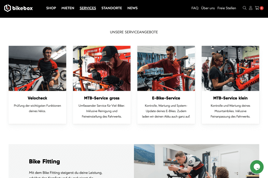The width and height of the screenshot is (268, 178).
Task: Open the green chat bubble widget
Action: 257,167
